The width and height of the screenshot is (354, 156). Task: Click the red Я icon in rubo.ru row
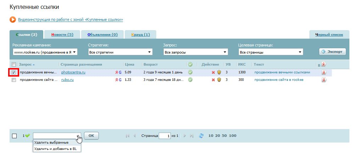click(x=117, y=80)
